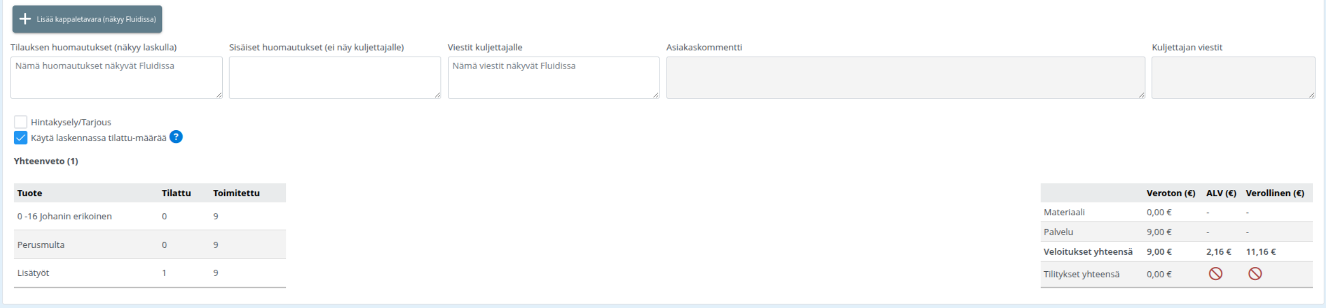Uncheck Käytä laskennassa tilattu-määrää checkbox
The width and height of the screenshot is (1326, 308).
(21, 138)
